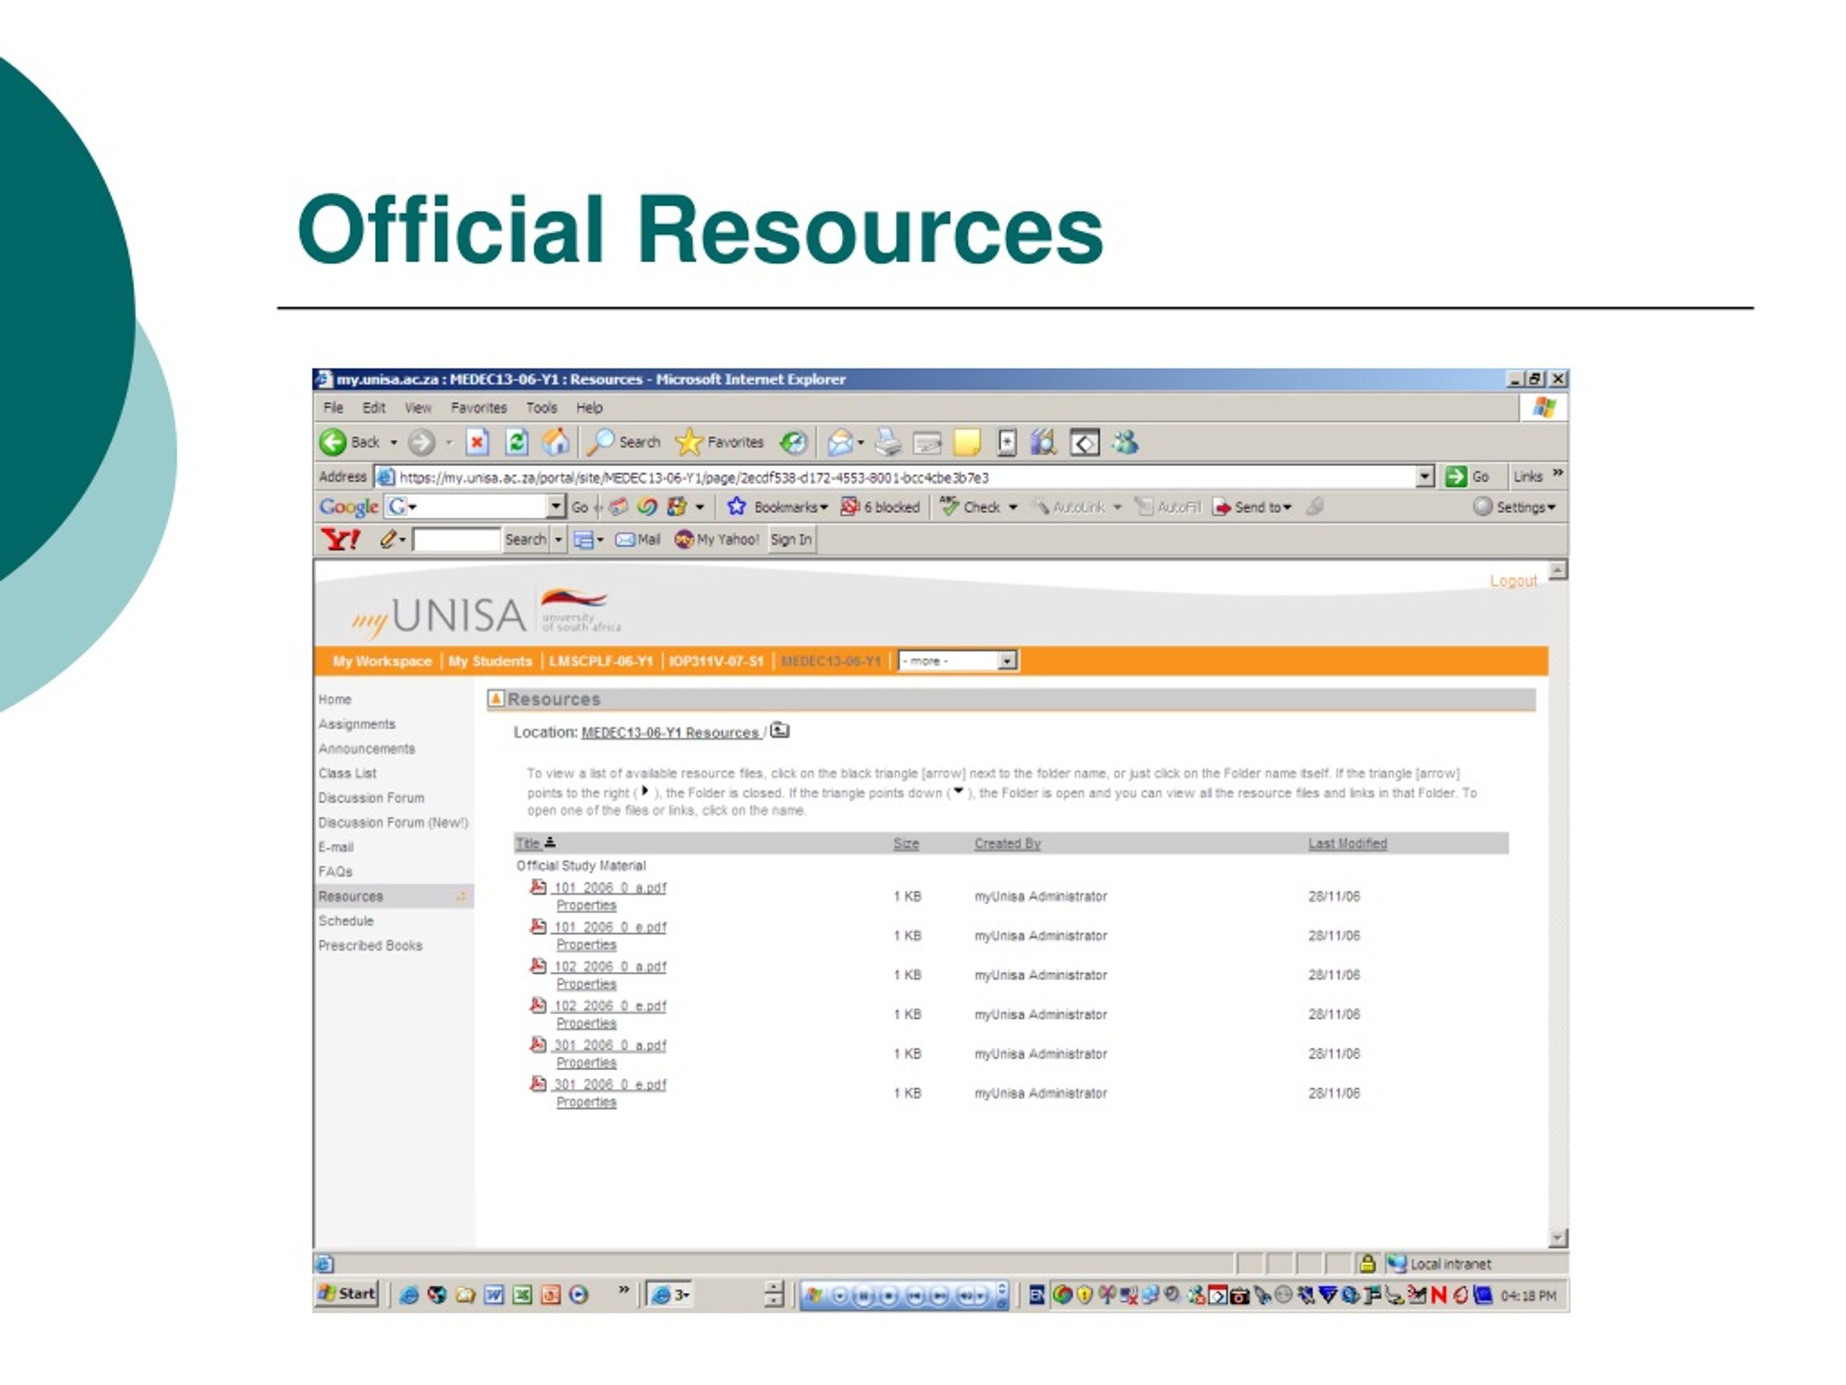The width and height of the screenshot is (1846, 1385).
Task: Click inside the Yahoo search input field
Action: click(456, 540)
